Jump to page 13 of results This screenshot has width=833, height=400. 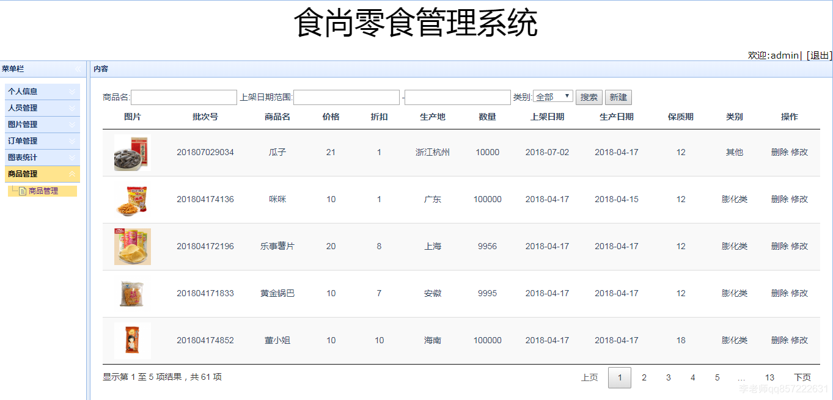pos(769,377)
